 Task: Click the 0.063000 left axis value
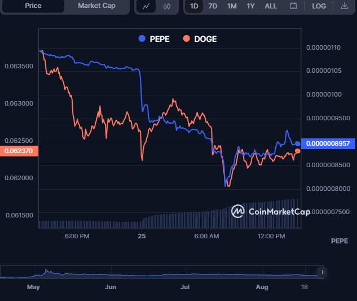(19, 103)
